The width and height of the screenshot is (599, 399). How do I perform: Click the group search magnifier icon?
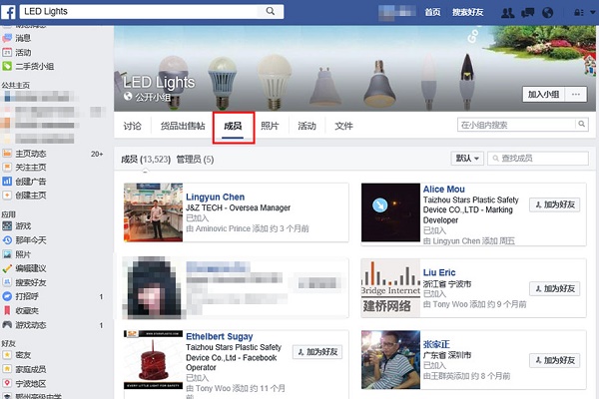[582, 124]
